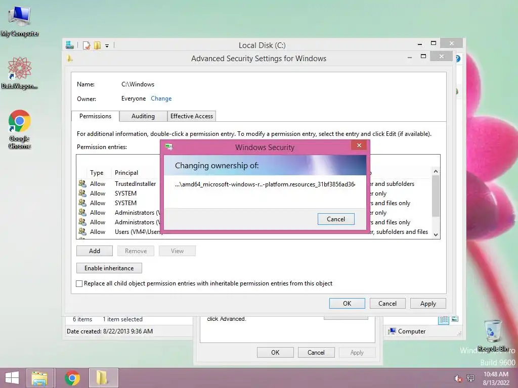Click Apply in Advanced Security Settings
518x388 pixels.
428,303
